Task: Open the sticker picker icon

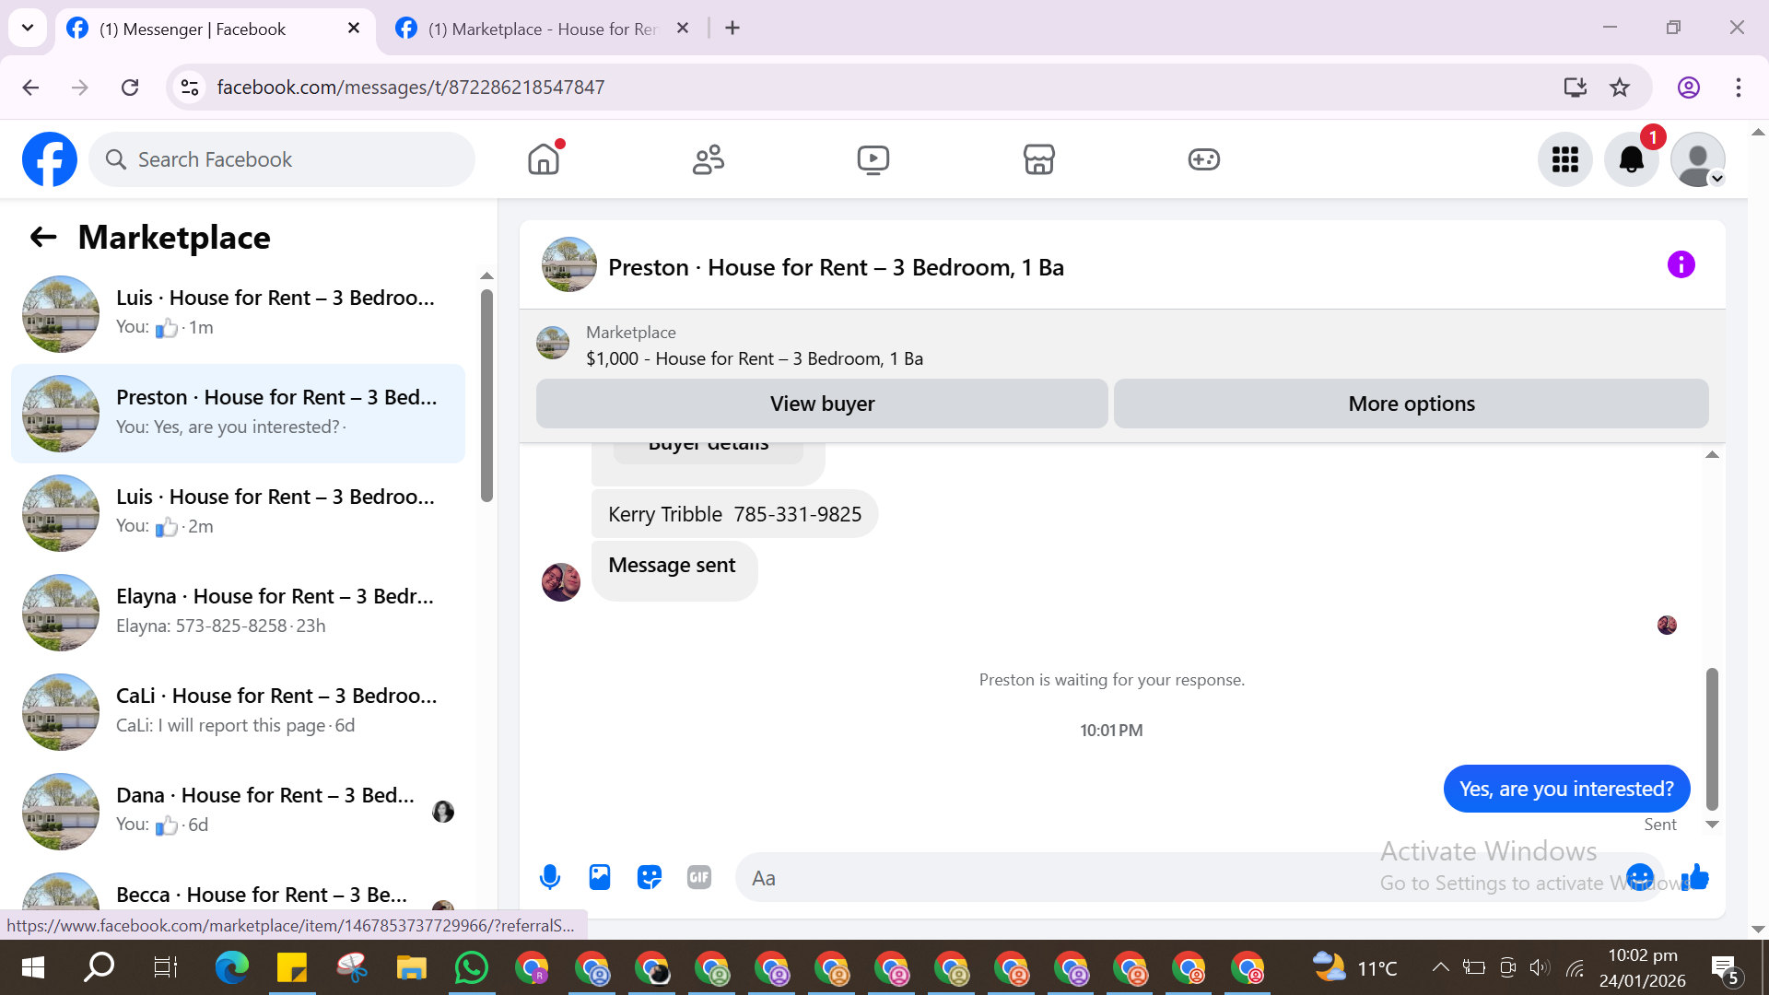Action: [x=650, y=877]
